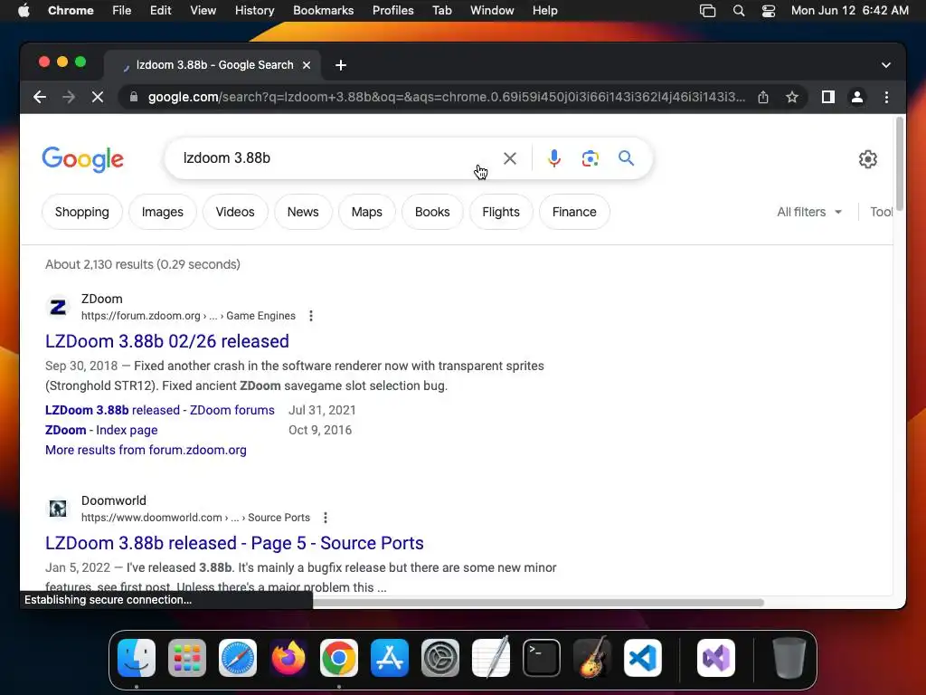The image size is (926, 695).
Task: Open Search by image camera icon
Action: click(x=590, y=158)
